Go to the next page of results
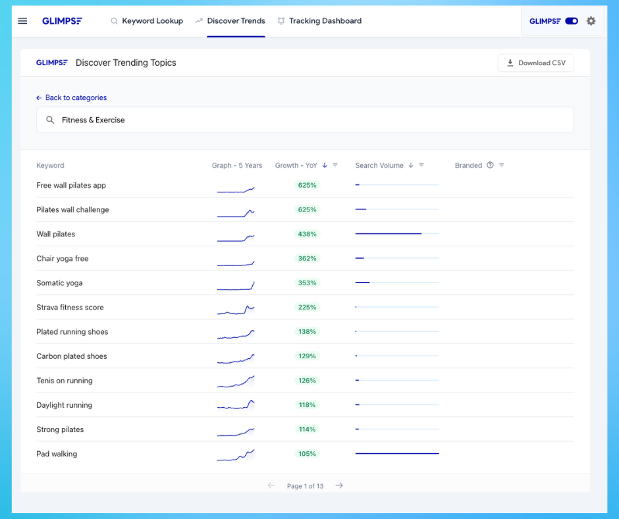Image resolution: width=619 pixels, height=519 pixels. point(339,485)
